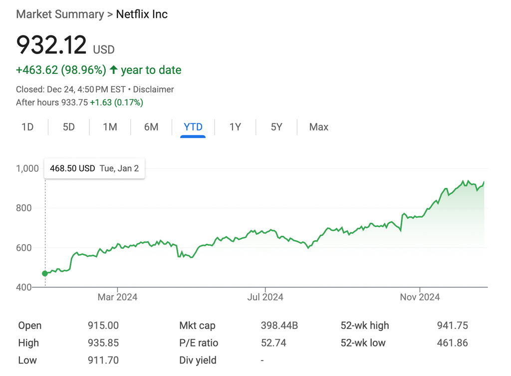Click the Mkt cap value 398.44B
The height and width of the screenshot is (376, 511).
coord(279,326)
